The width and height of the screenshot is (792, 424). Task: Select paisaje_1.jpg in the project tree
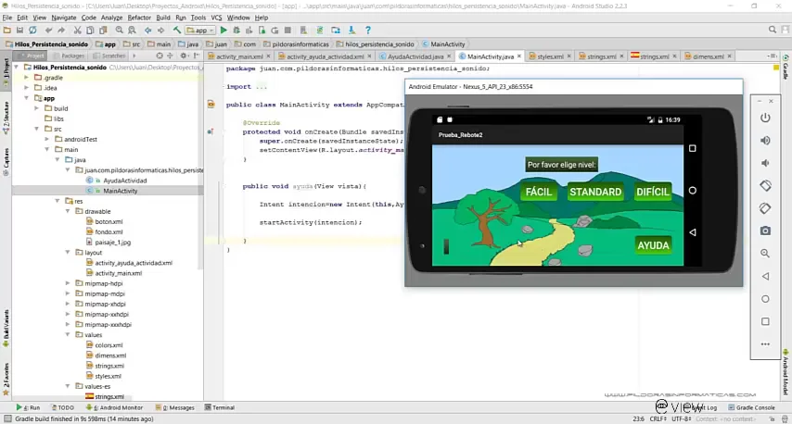[x=112, y=242]
